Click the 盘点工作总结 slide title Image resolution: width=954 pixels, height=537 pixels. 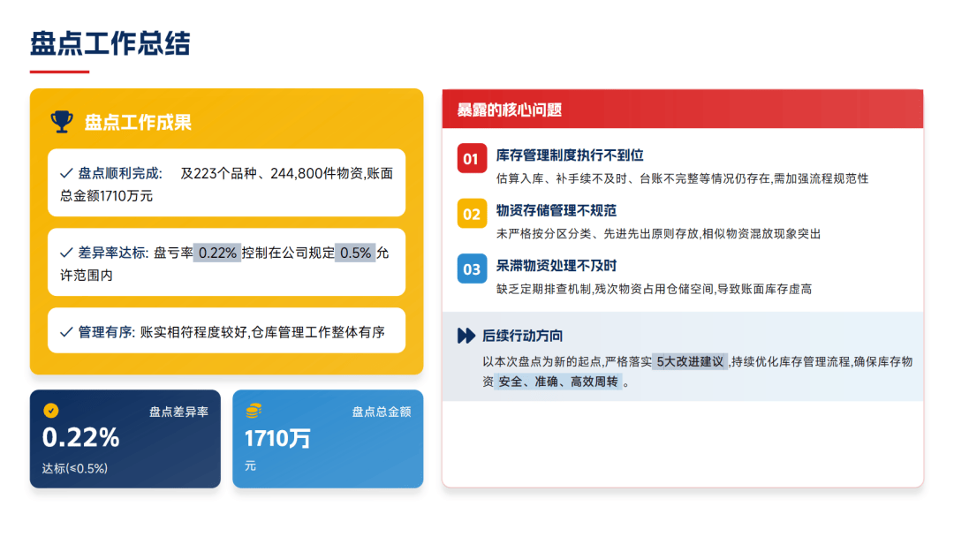pos(110,42)
